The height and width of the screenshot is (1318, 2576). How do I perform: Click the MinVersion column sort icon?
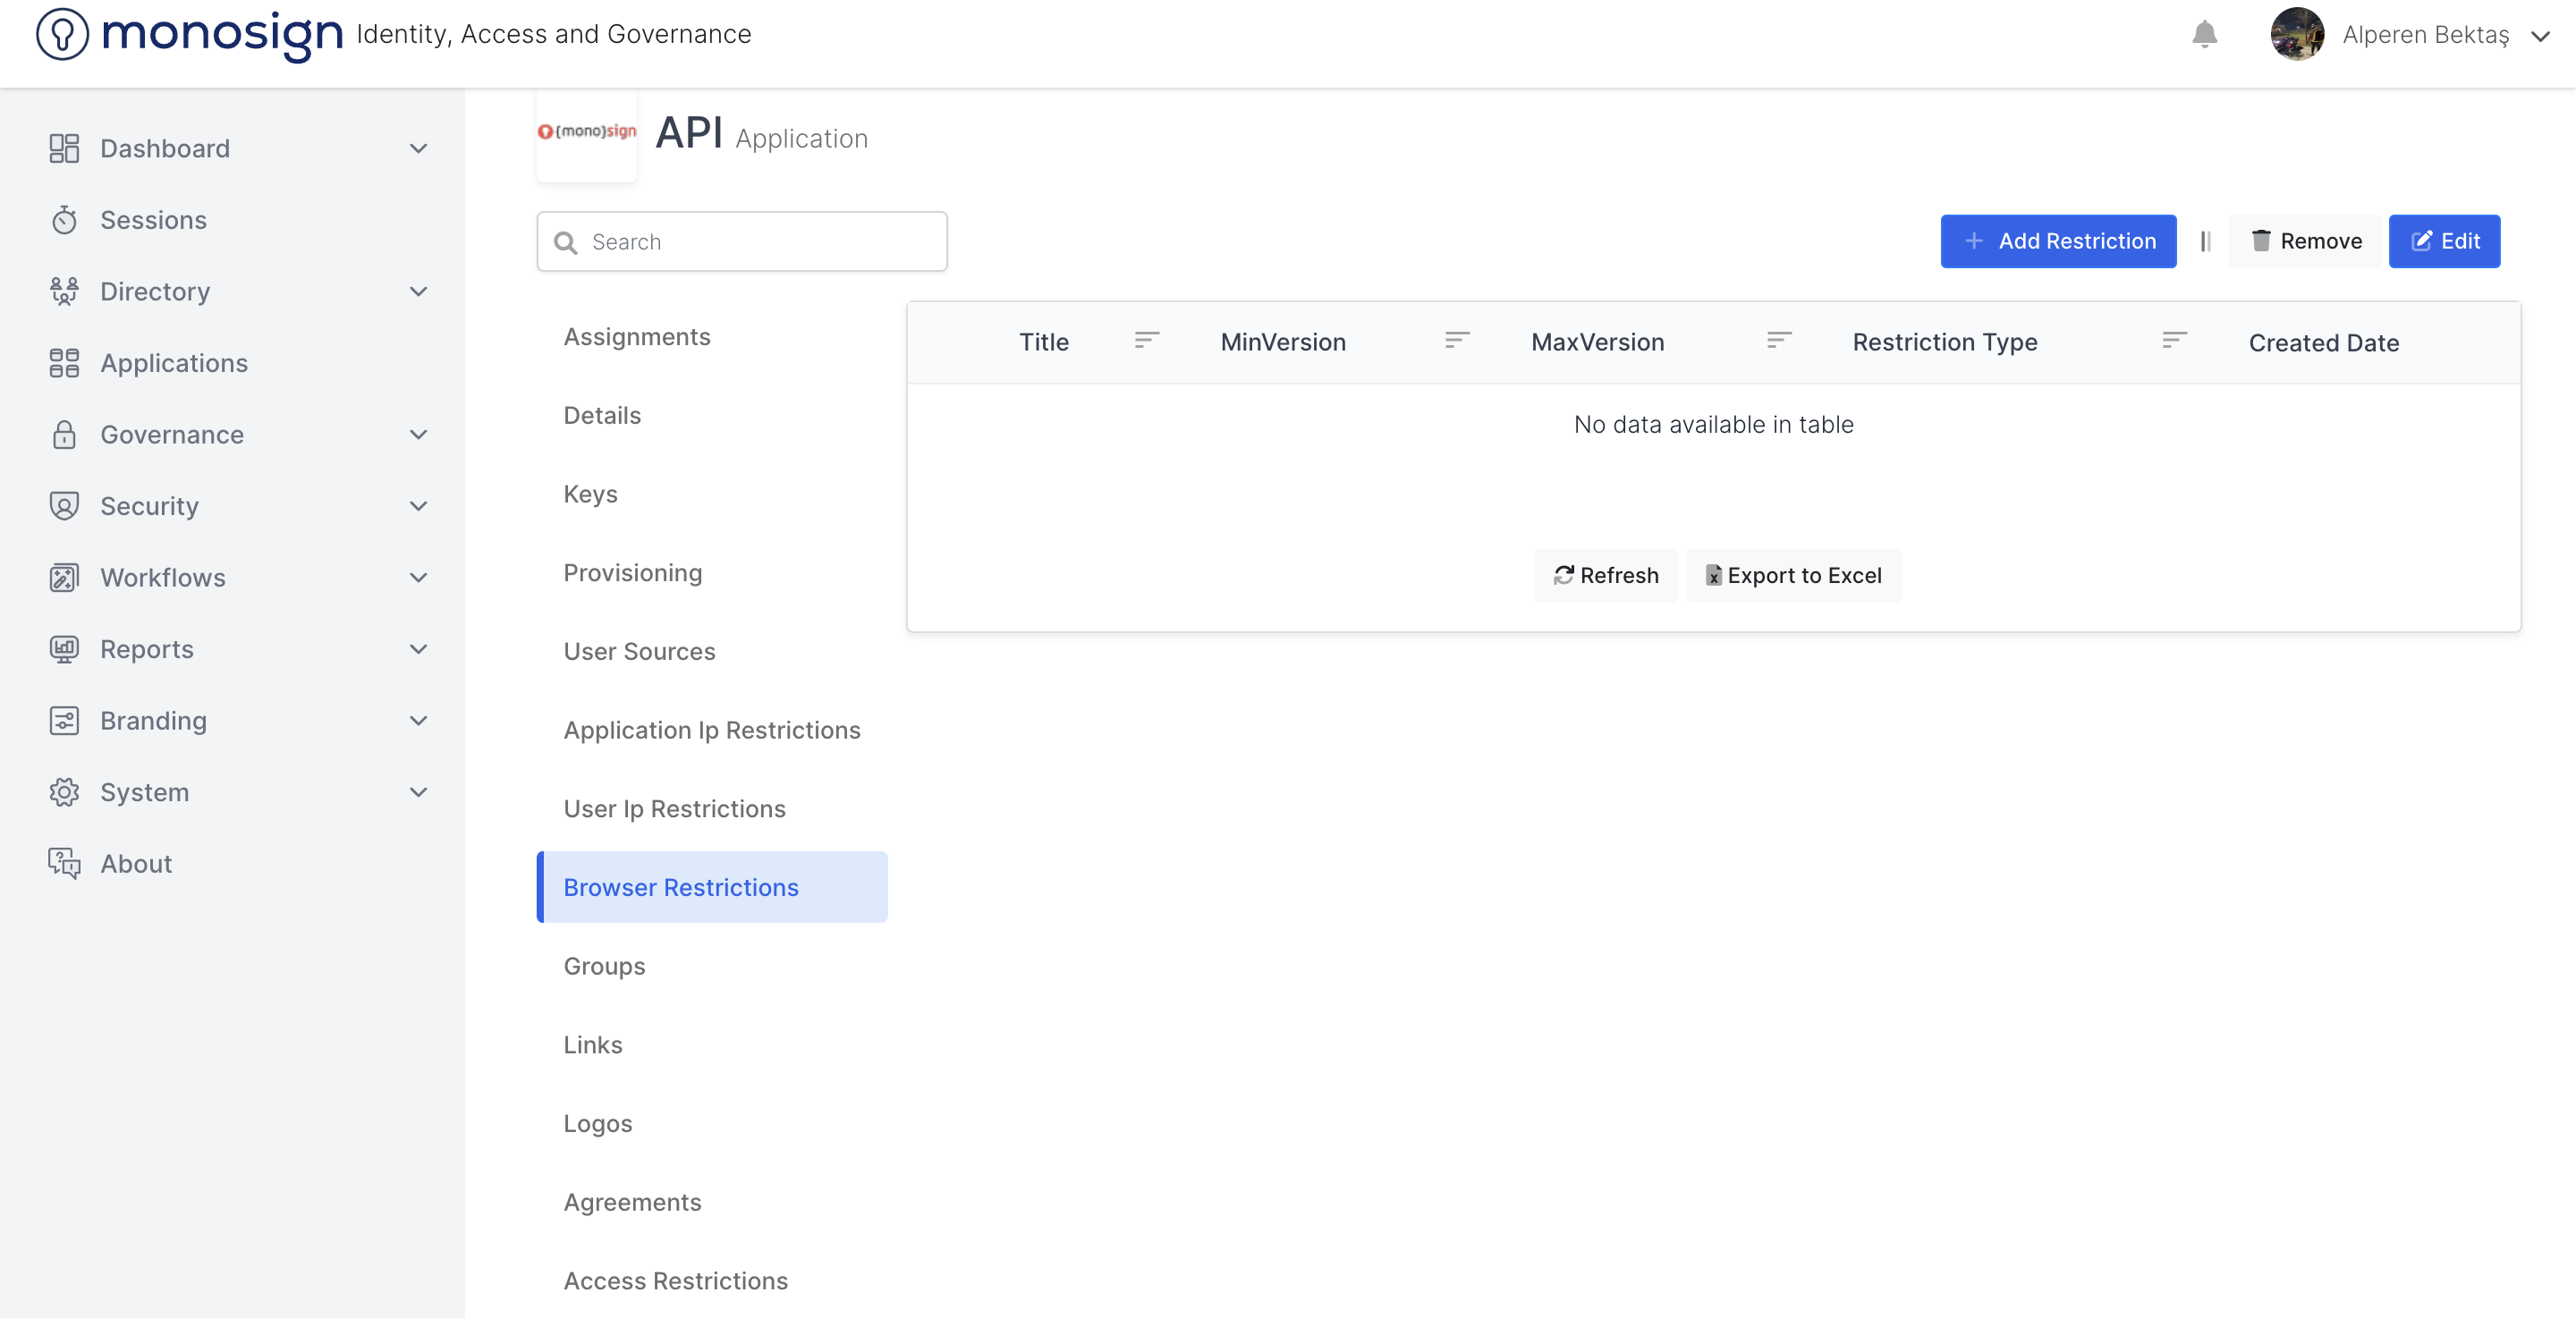click(1457, 341)
